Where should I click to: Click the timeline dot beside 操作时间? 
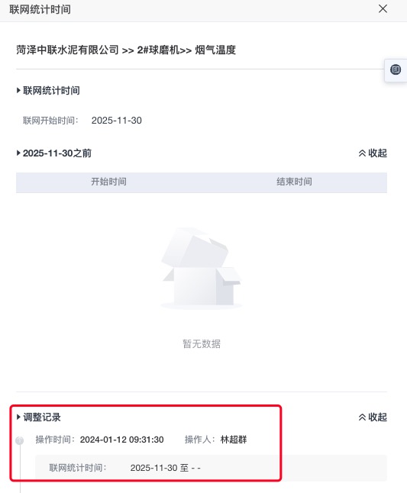(x=20, y=440)
